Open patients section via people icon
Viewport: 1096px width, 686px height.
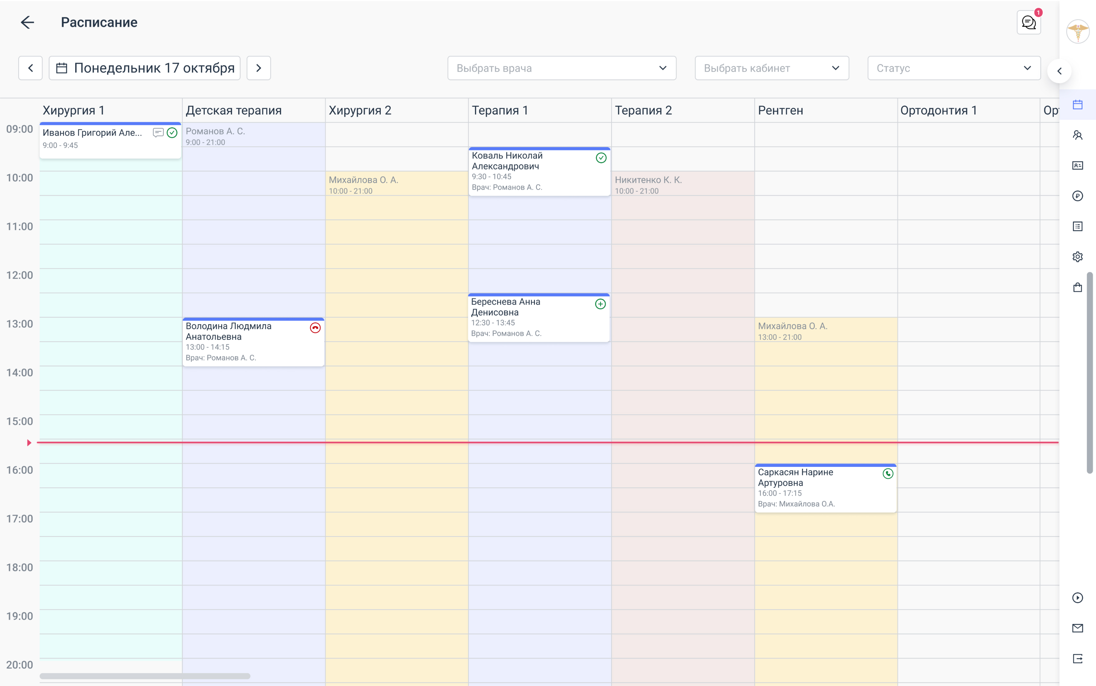[1078, 135]
